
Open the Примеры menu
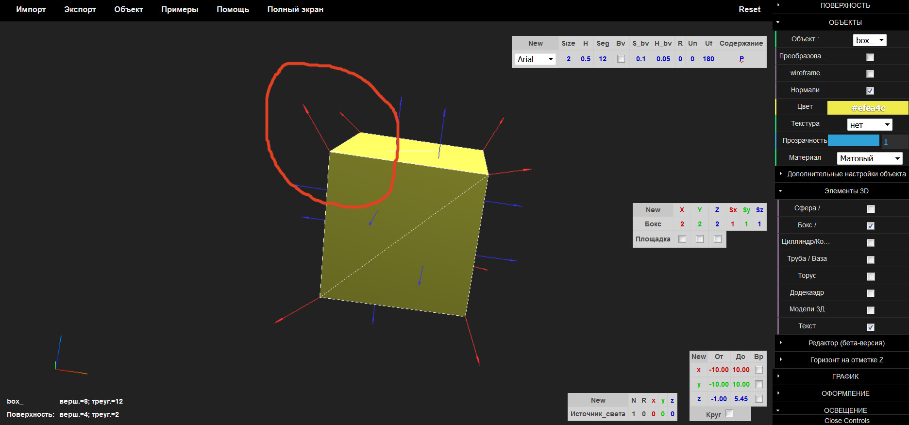coord(180,10)
